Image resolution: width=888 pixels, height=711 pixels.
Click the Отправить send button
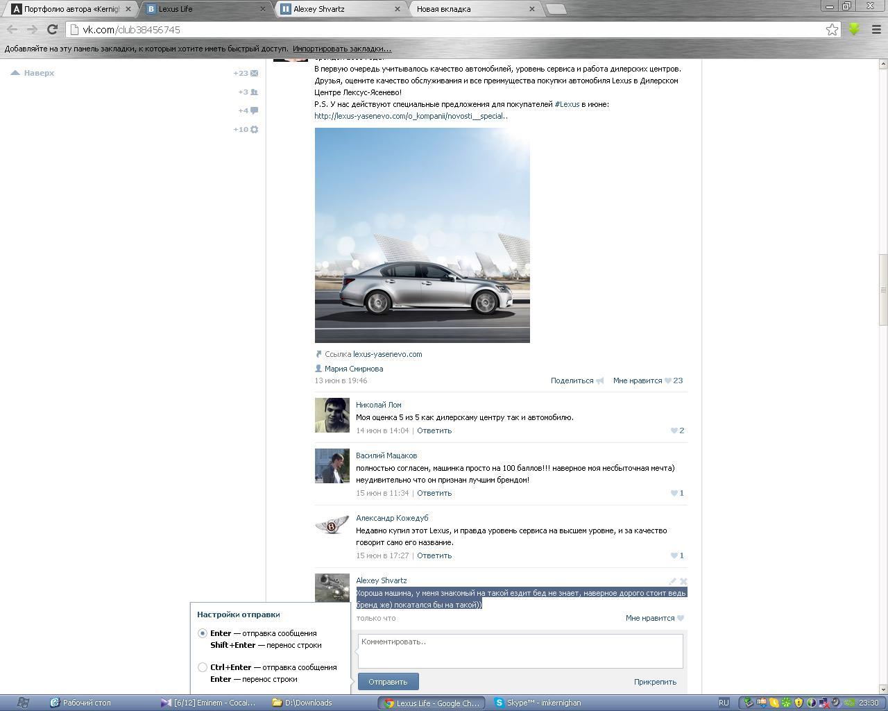click(388, 682)
